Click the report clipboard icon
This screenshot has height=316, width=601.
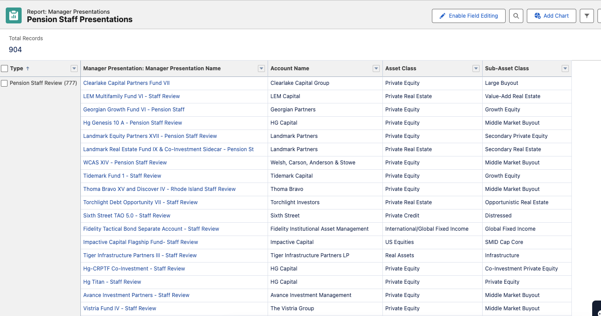click(x=14, y=15)
